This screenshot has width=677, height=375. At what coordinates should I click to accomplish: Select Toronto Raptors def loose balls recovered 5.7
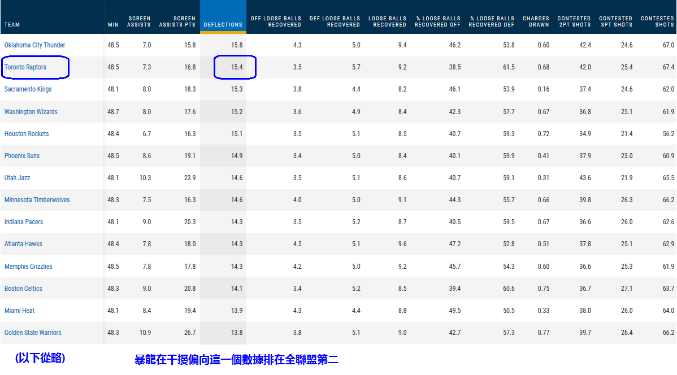356,67
